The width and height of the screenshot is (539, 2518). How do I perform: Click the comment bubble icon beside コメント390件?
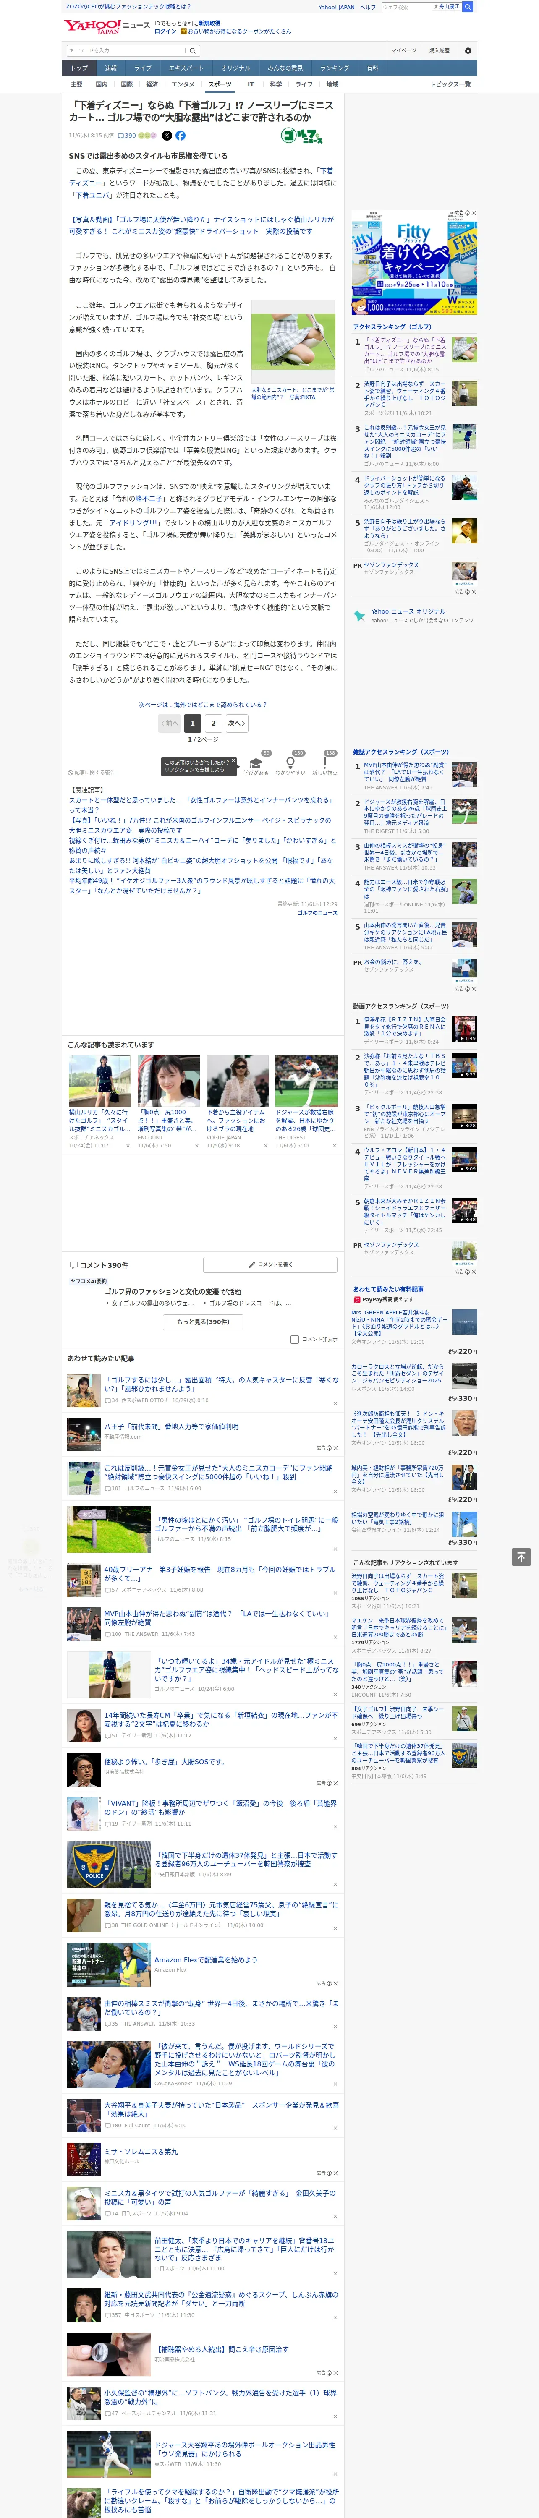click(x=73, y=1265)
